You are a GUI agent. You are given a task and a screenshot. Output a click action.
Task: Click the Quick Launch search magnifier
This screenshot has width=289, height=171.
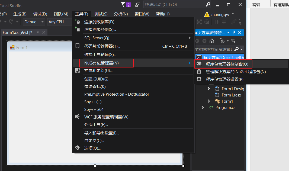[x=208, y=4]
